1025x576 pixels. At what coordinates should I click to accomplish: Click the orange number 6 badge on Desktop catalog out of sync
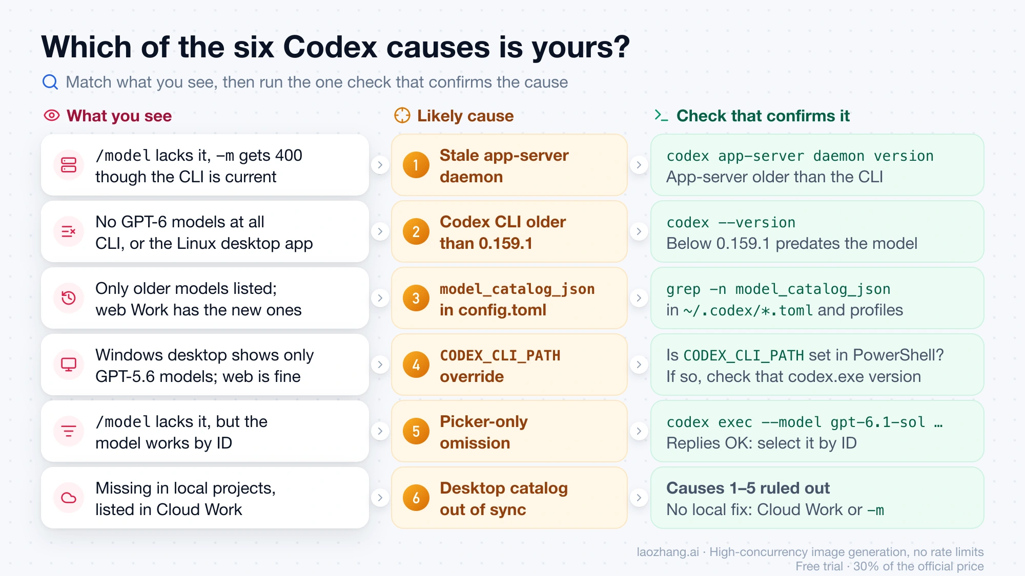coord(416,498)
